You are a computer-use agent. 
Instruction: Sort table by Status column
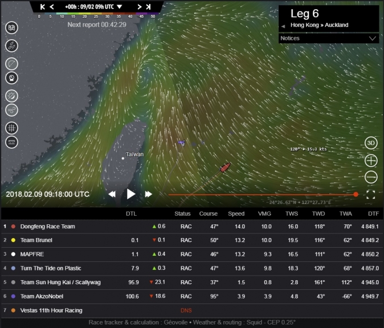point(182,214)
